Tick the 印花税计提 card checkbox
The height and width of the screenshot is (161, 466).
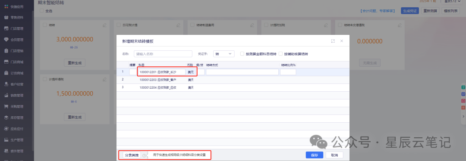(119, 25)
